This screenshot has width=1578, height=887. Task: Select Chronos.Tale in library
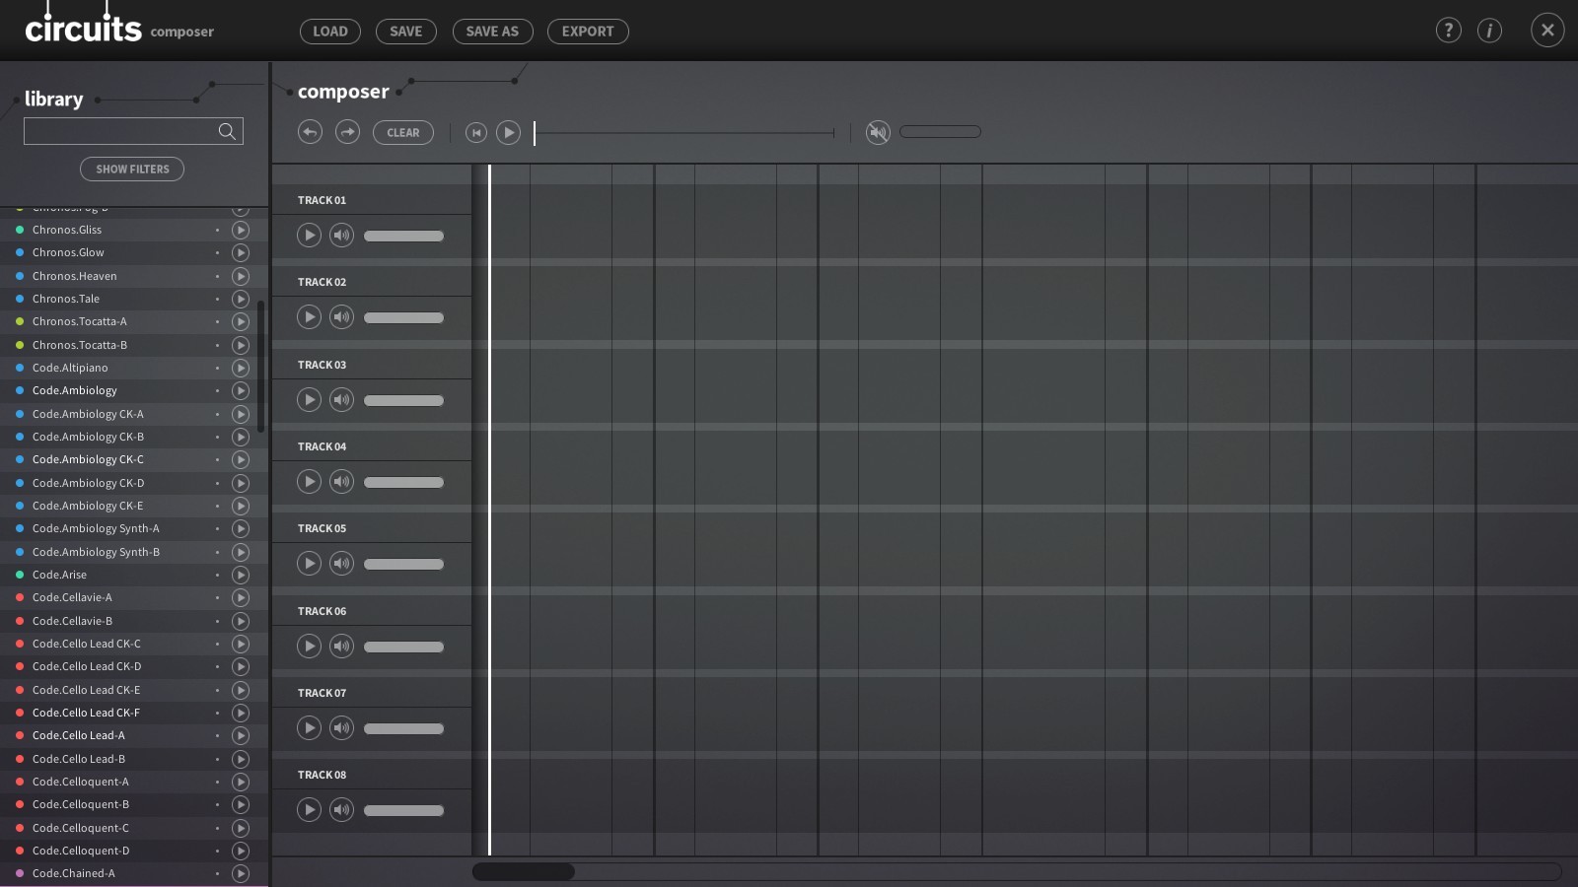coord(66,299)
